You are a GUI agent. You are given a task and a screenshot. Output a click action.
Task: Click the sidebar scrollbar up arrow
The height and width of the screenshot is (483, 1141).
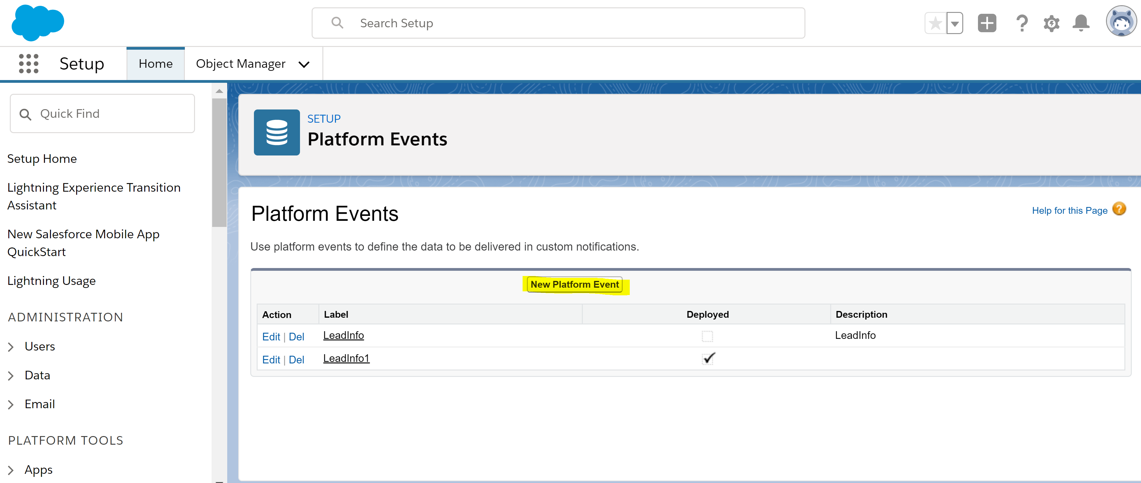pyautogui.click(x=219, y=91)
